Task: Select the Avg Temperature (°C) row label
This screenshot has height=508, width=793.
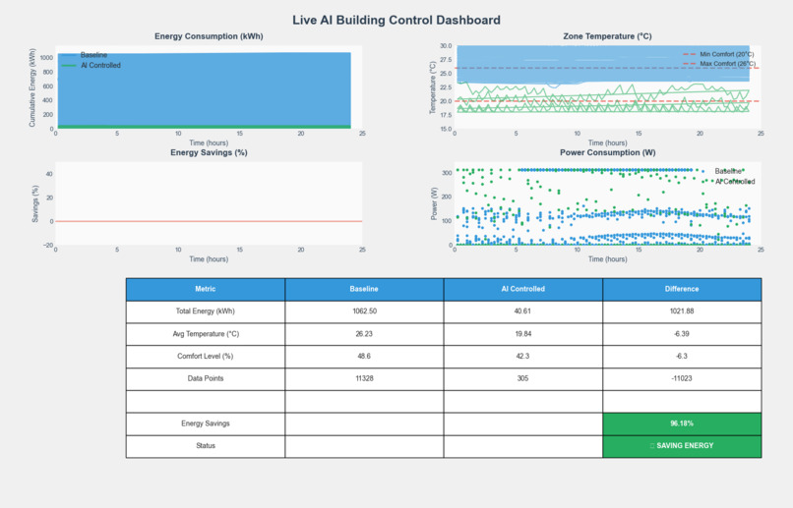Action: 206,334
